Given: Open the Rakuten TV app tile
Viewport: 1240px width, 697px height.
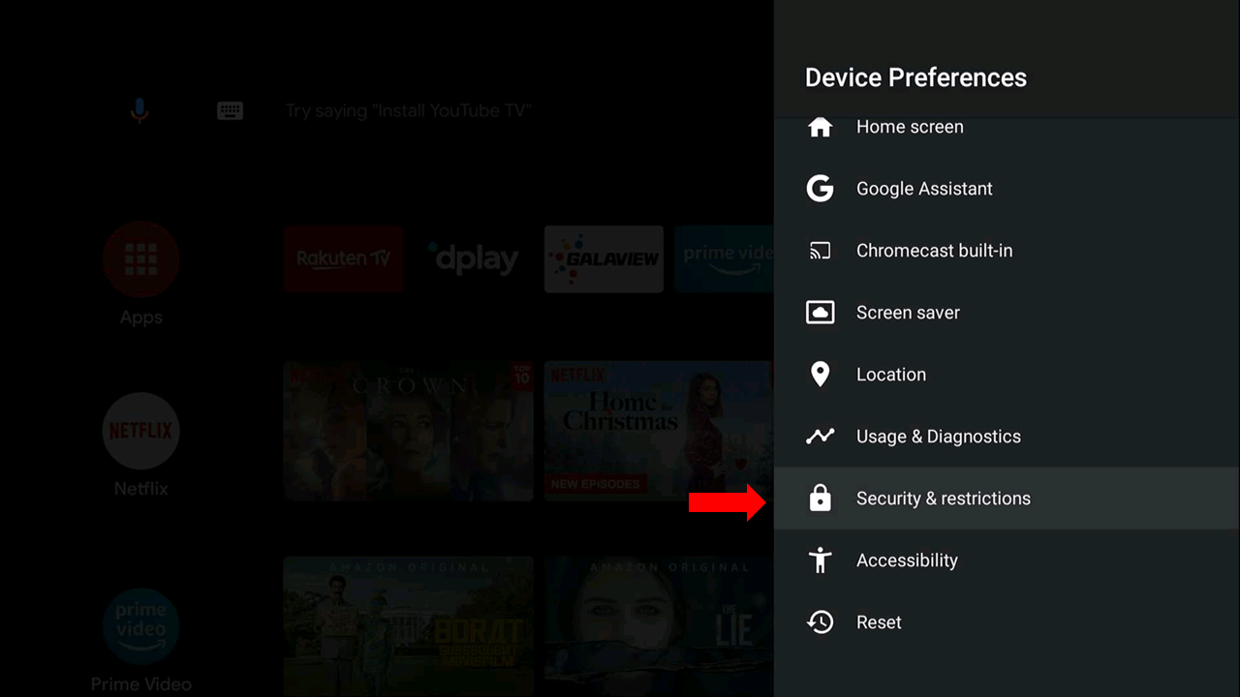Looking at the screenshot, I should [343, 259].
